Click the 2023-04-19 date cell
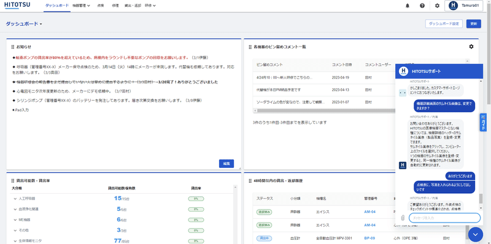Viewport: 491px width, 244px height. click(x=341, y=77)
